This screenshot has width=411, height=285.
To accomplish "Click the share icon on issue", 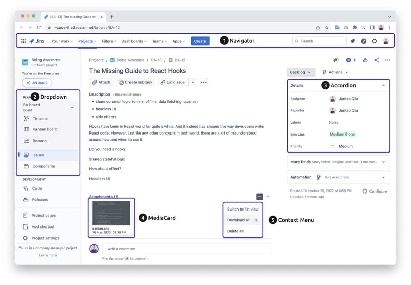I will point(377,60).
